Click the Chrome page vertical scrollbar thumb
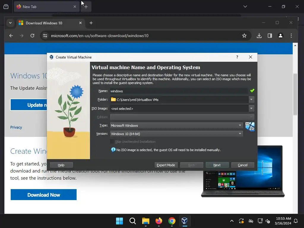 click(295, 94)
